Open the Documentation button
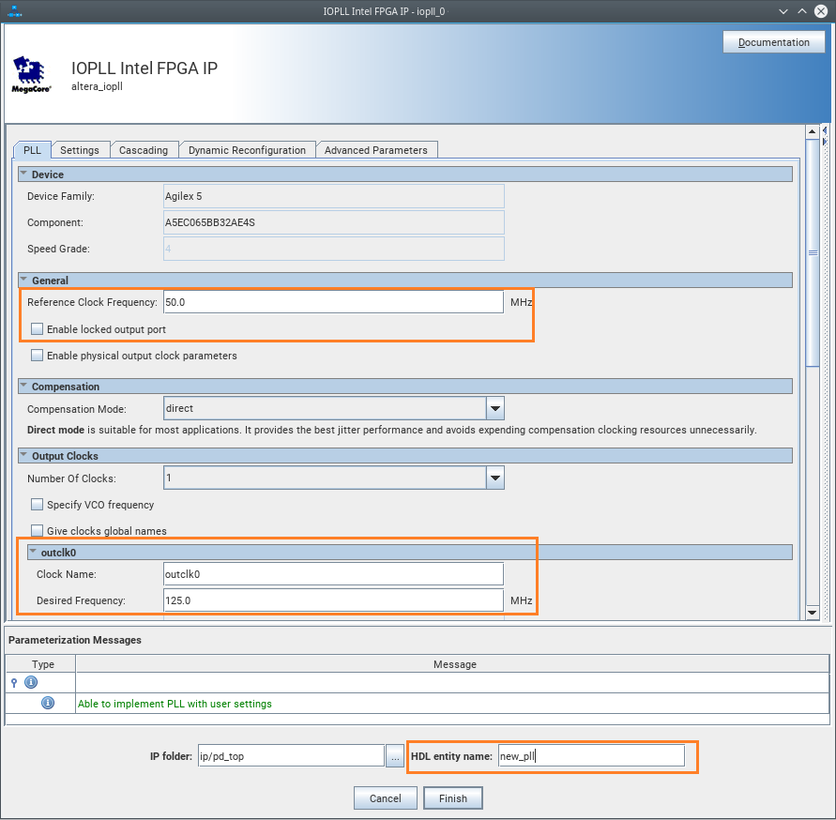Image resolution: width=836 pixels, height=820 pixels. [773, 42]
